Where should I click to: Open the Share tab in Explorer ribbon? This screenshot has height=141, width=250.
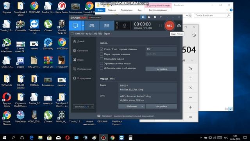(x=127, y=10)
